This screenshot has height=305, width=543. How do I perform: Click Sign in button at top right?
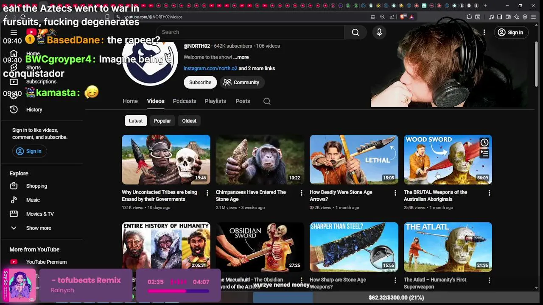tap(510, 32)
